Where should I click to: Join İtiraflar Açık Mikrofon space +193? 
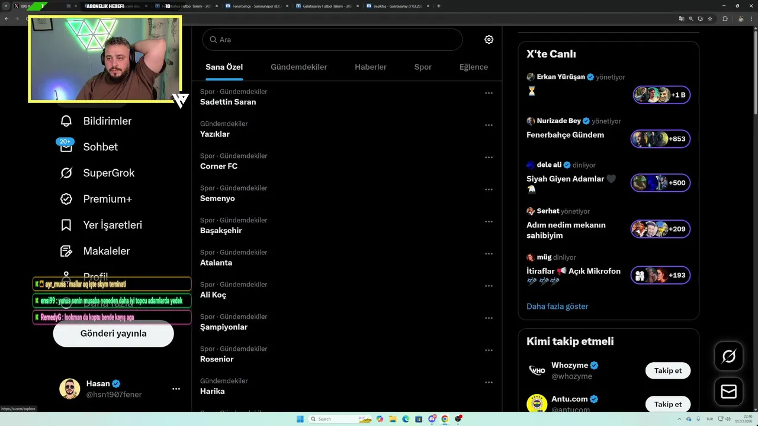pos(661,275)
